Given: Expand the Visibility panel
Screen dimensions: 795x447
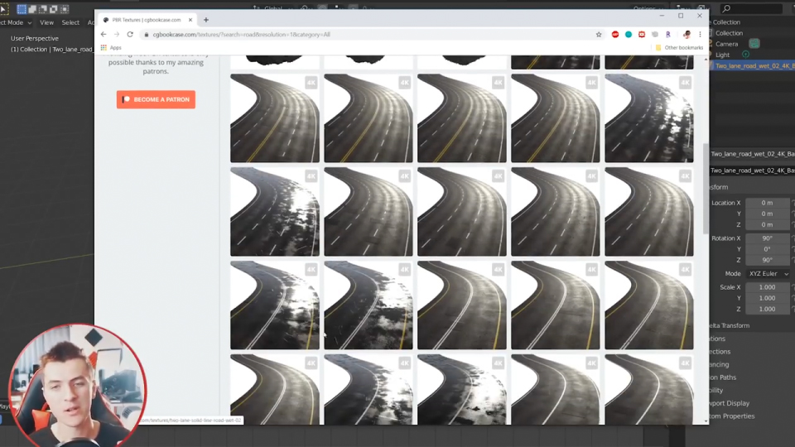Looking at the screenshot, I should coord(717,390).
